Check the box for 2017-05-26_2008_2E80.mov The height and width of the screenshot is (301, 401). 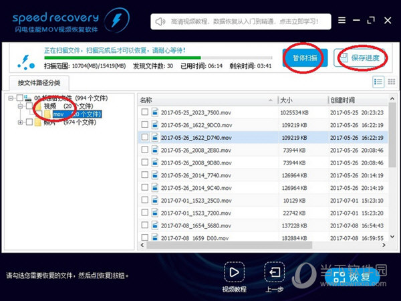click(x=145, y=149)
